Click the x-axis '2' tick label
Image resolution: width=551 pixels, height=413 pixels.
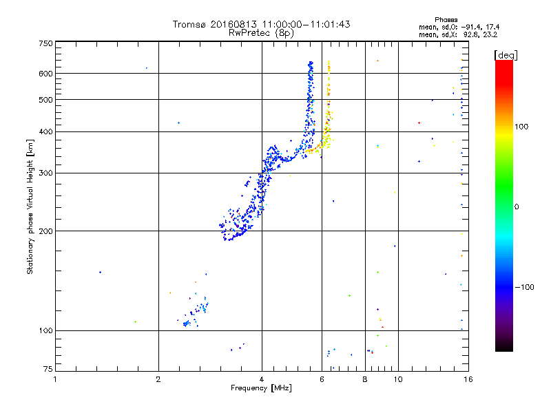click(x=158, y=379)
